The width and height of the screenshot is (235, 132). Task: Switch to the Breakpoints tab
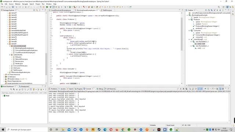[x=25, y=87]
